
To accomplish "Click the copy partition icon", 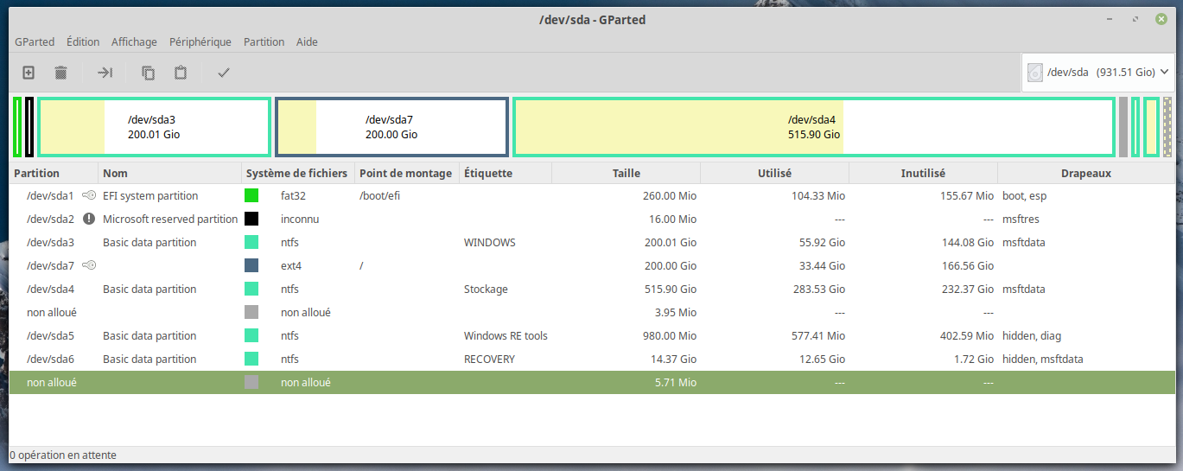I will point(148,73).
